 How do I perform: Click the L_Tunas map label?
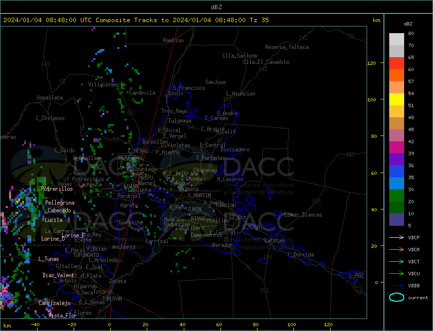49,259
